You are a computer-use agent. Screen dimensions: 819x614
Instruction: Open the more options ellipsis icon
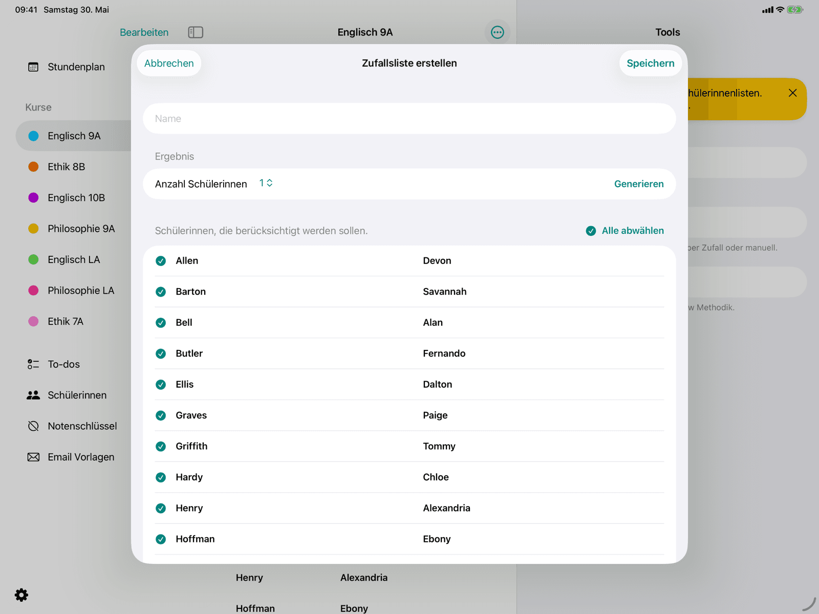click(x=498, y=32)
